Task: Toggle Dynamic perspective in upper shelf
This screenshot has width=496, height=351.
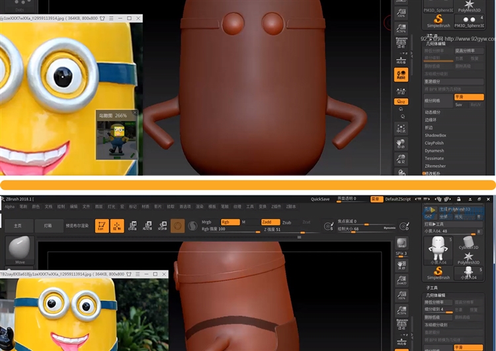Action: click(x=401, y=42)
